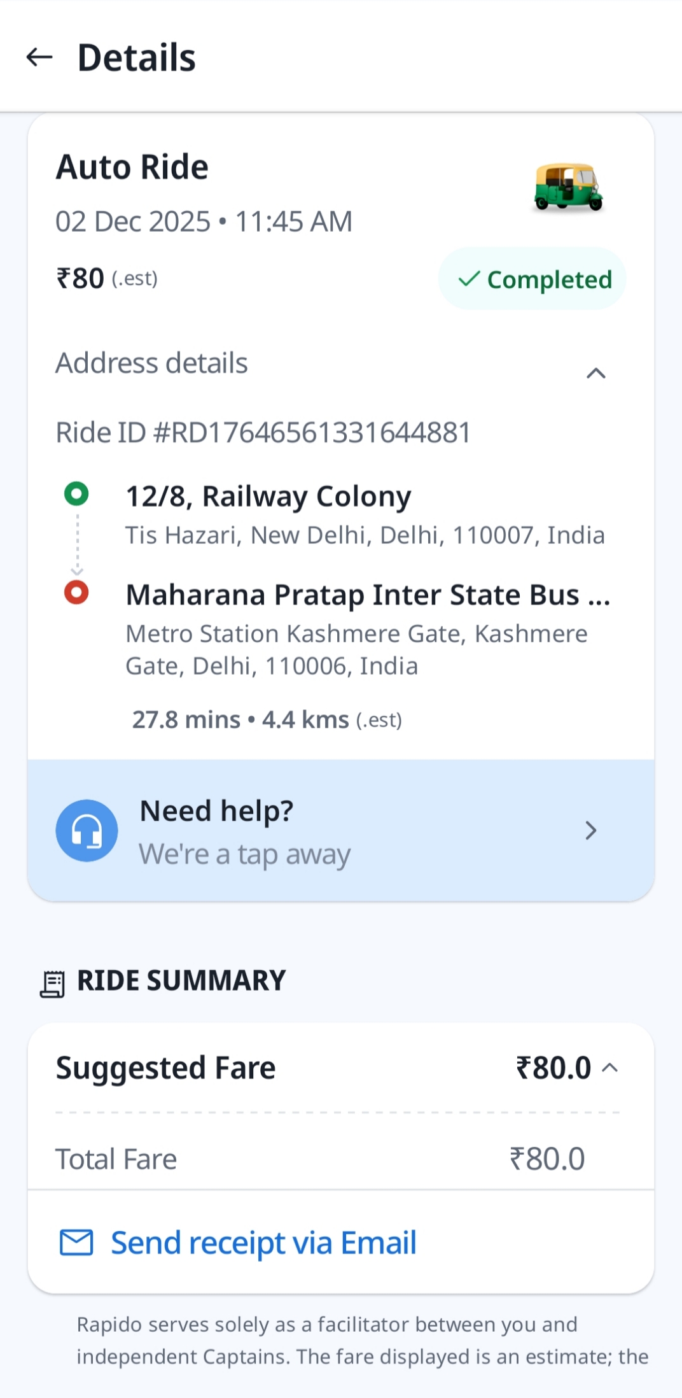The image size is (682, 1398).
Task: Collapse the Suggested Fare breakdown chevron
Action: point(609,1068)
